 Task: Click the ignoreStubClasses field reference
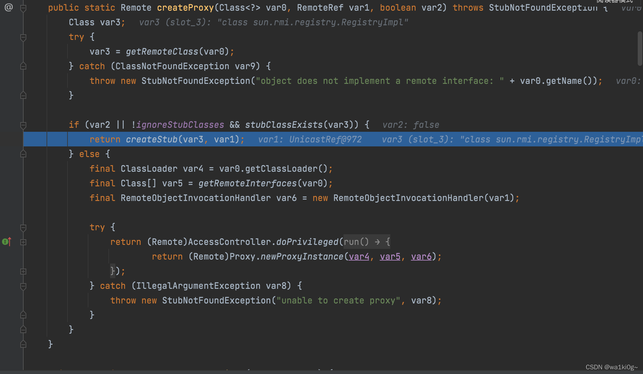pyautogui.click(x=180, y=125)
